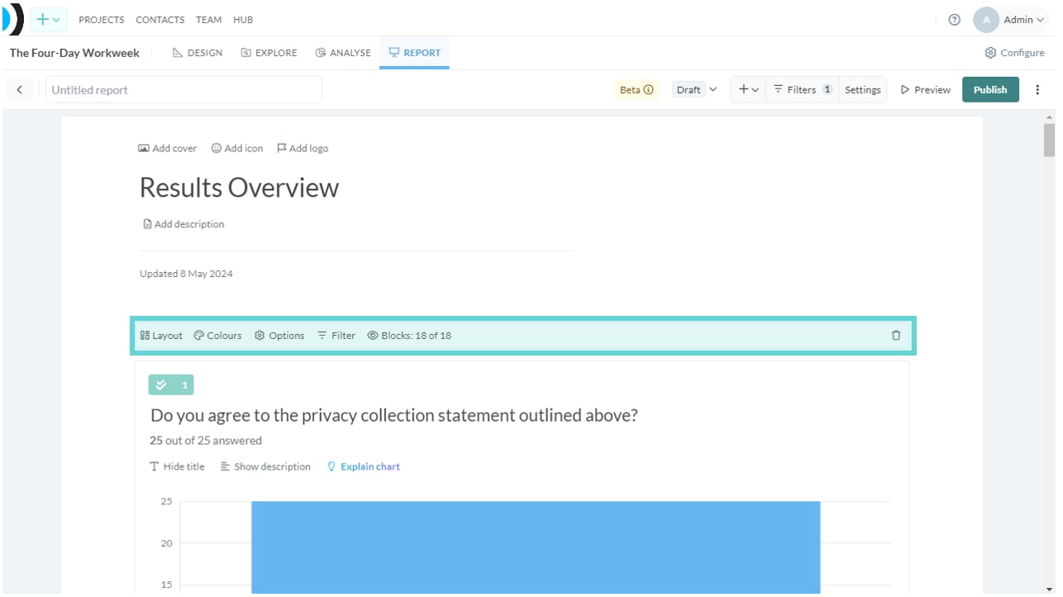Click the Updated 8 May 2024 text

186,274
